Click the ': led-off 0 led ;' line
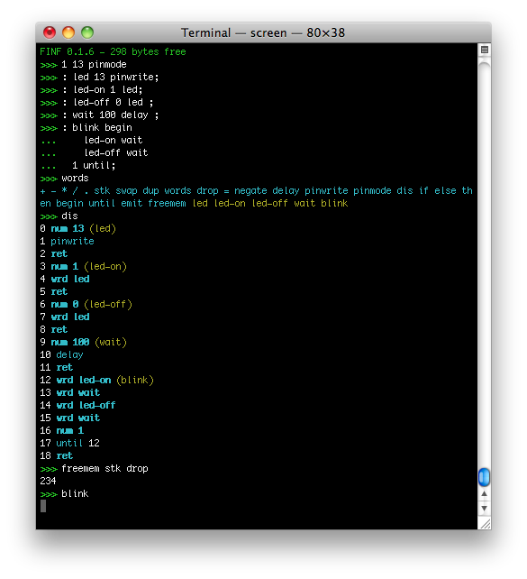The image size is (527, 579). pos(96,102)
